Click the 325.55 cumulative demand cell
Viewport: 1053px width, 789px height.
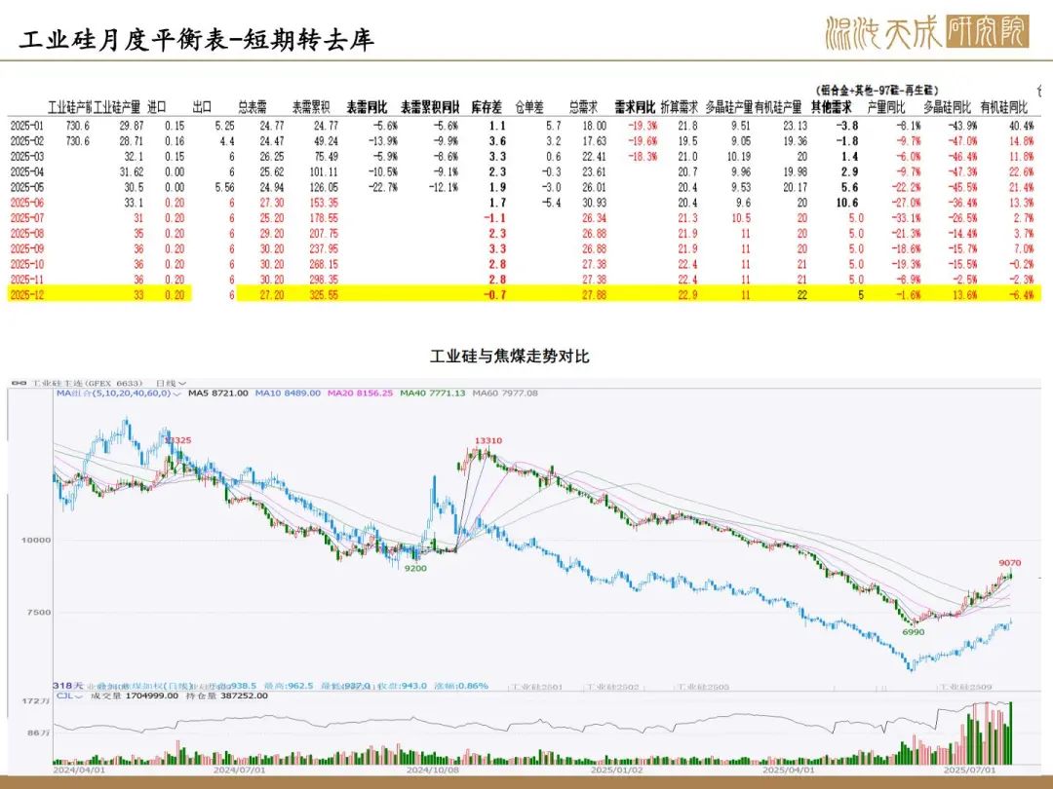[324, 295]
